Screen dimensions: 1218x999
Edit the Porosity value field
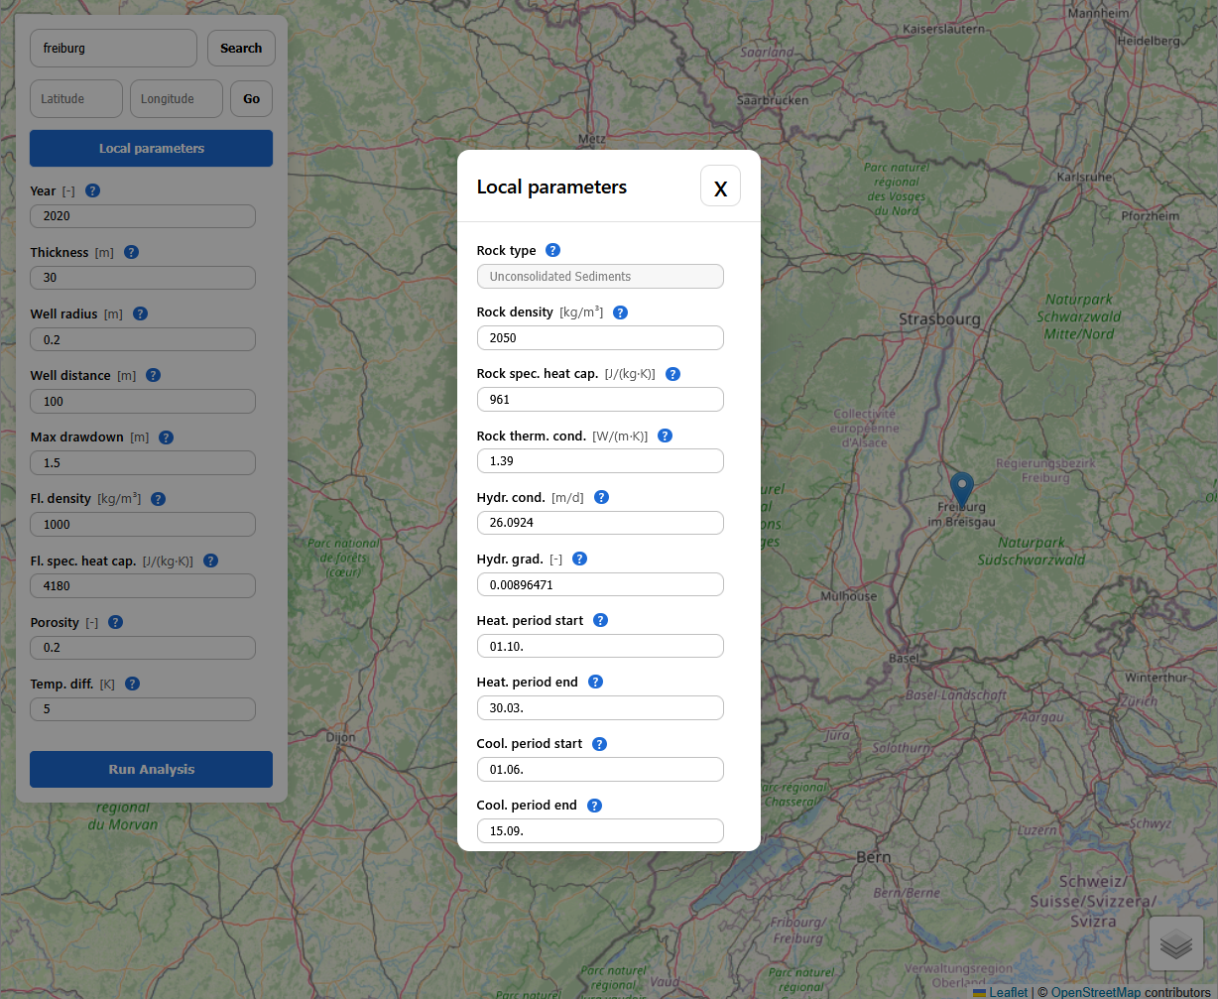tap(143, 648)
